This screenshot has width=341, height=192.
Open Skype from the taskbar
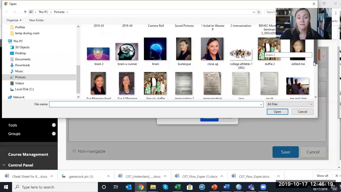click(x=165, y=187)
